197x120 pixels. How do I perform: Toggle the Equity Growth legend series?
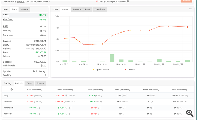click(x=100, y=70)
